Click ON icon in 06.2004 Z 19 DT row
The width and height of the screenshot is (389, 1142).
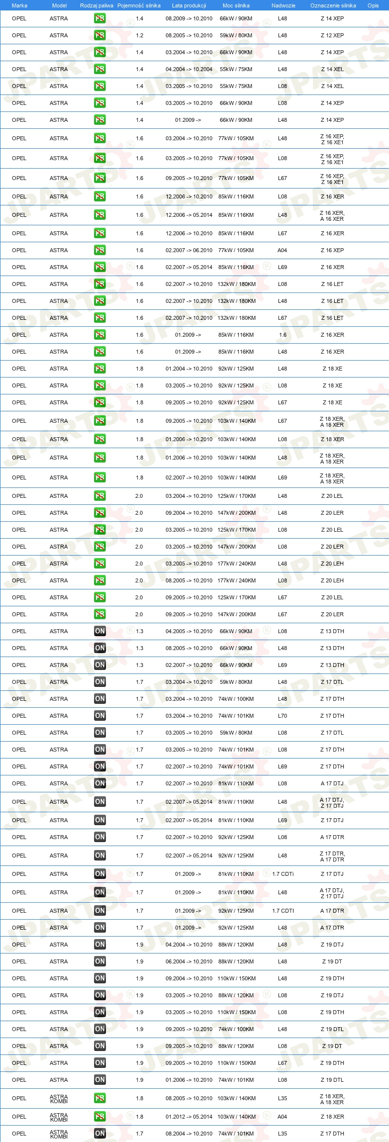coord(99,961)
